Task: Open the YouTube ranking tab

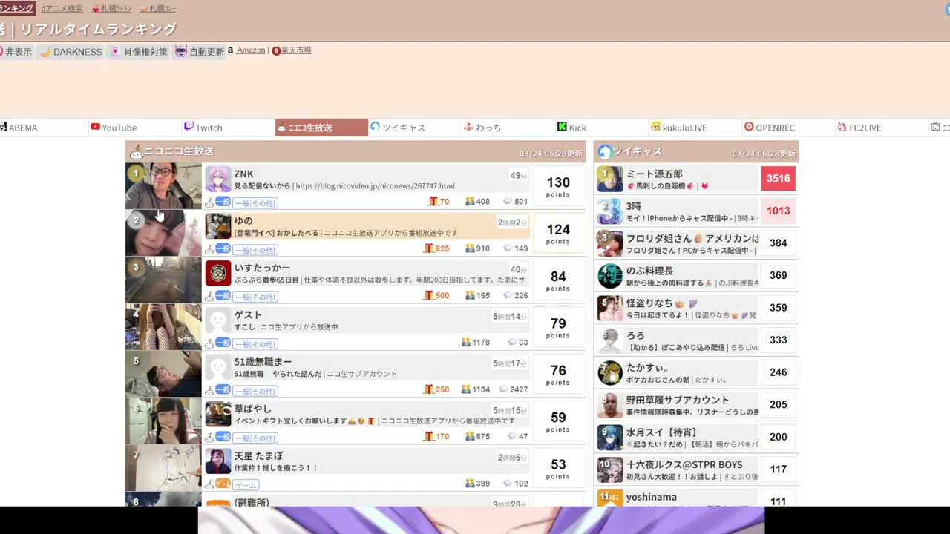Action: pyautogui.click(x=114, y=128)
